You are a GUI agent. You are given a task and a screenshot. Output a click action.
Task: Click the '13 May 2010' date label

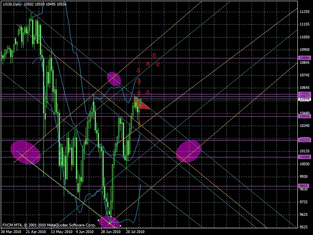(62, 232)
